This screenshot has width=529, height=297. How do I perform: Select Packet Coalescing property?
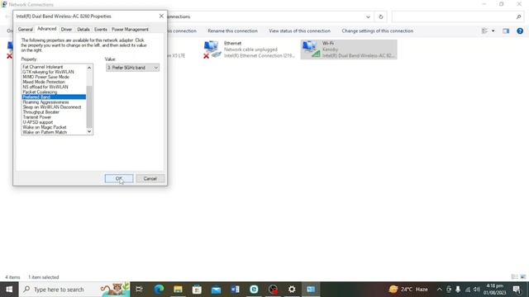pos(40,92)
